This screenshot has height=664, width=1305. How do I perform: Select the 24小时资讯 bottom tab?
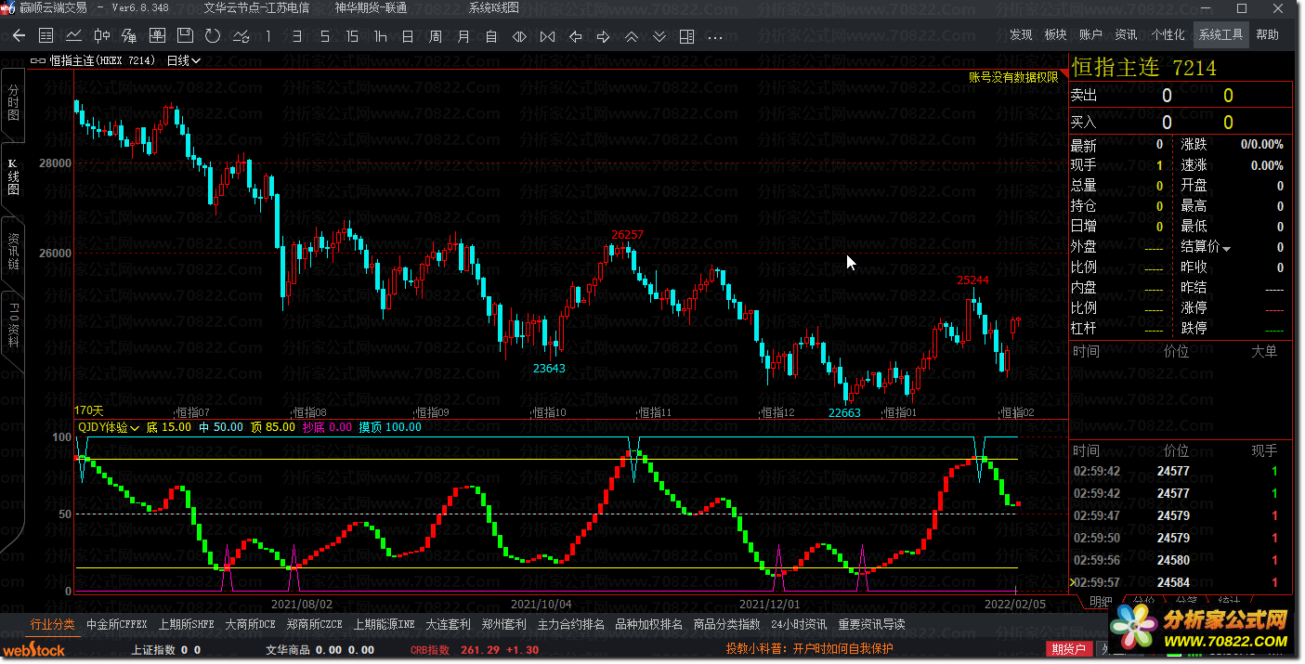pyautogui.click(x=800, y=624)
